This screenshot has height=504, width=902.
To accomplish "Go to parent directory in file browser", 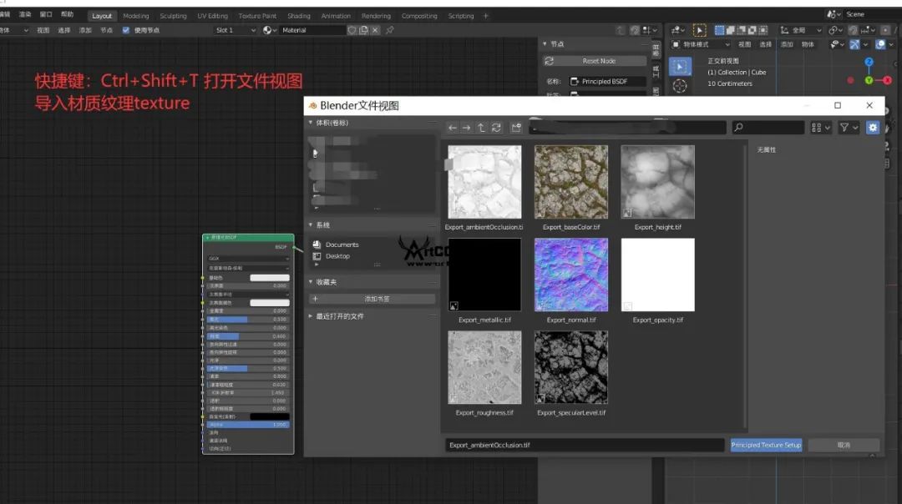I will point(482,128).
